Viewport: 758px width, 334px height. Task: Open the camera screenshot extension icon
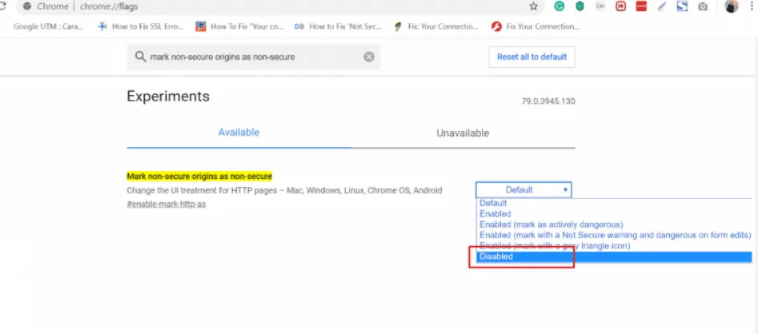703,6
